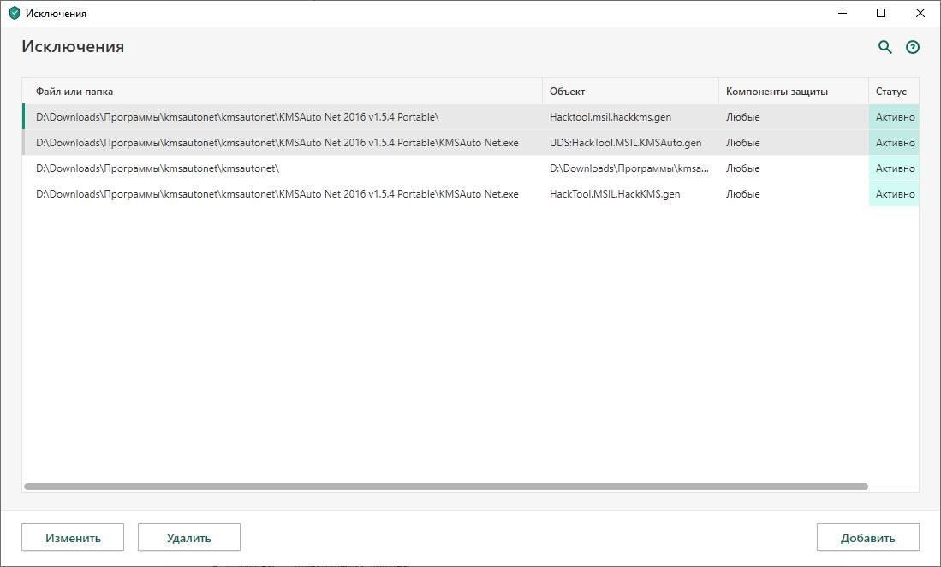The height and width of the screenshot is (567, 941).
Task: Click the horizontal scrollbar thumb
Action: pos(446,487)
